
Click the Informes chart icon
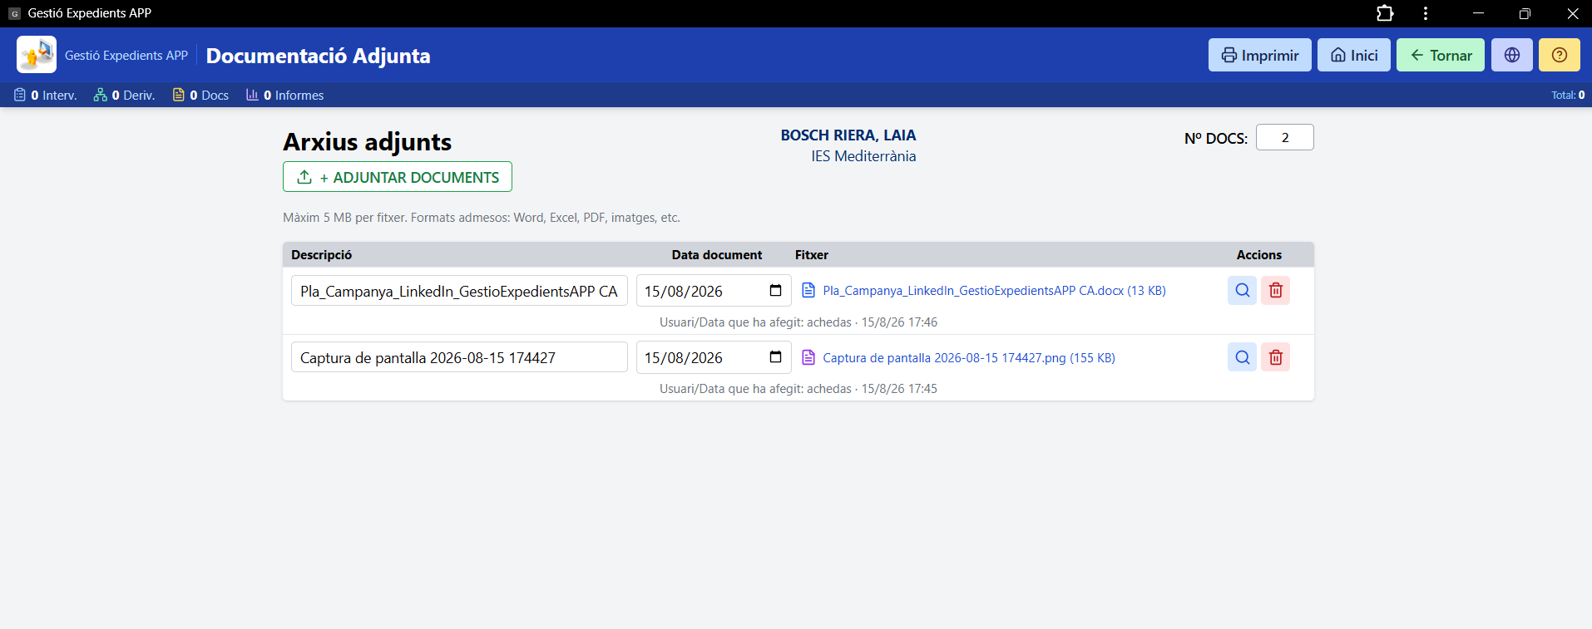252,95
